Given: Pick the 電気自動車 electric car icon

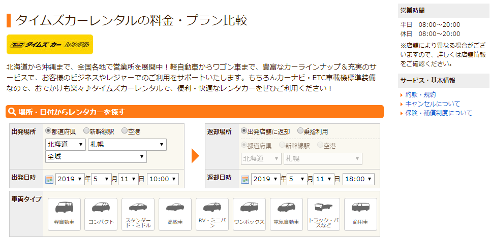Looking at the screenshot, I should point(286,213).
